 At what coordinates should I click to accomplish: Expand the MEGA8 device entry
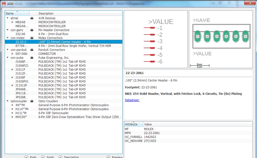click(12, 22)
